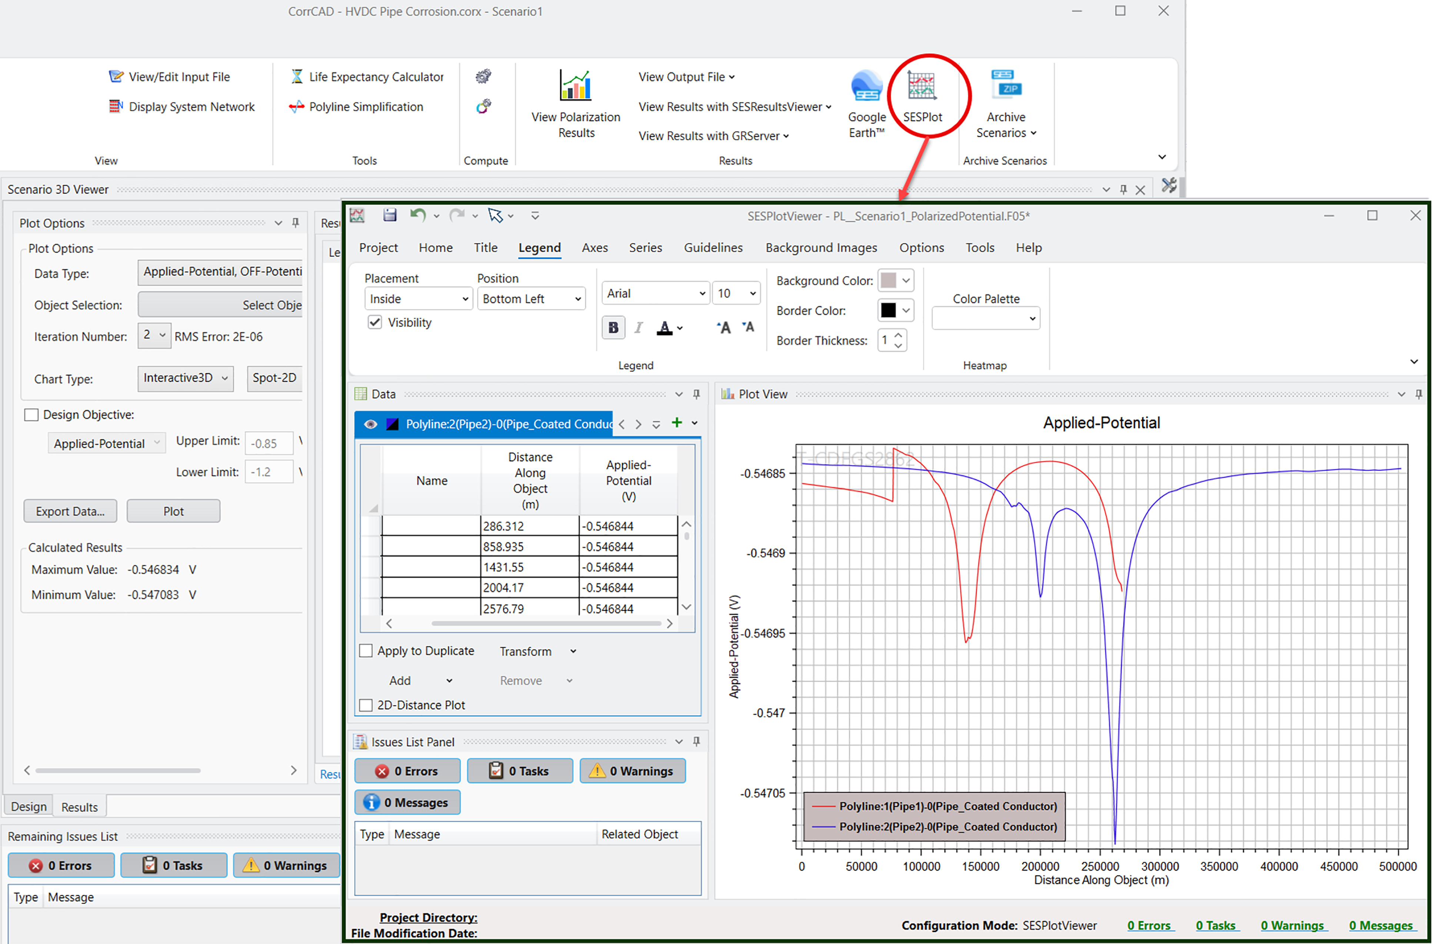
Task: Switch to the Design tab
Action: (28, 806)
